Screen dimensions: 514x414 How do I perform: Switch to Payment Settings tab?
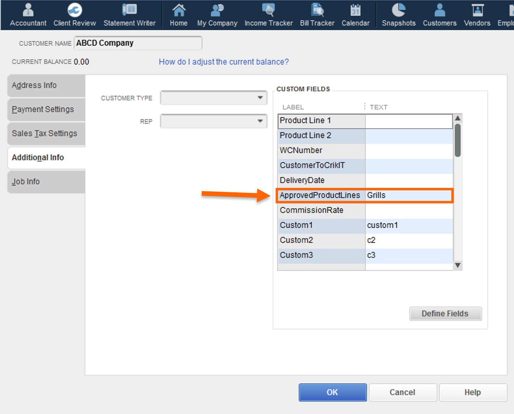click(x=46, y=109)
